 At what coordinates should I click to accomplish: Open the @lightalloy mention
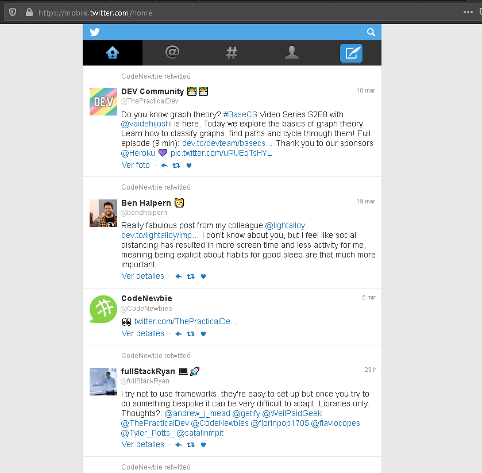click(285, 226)
